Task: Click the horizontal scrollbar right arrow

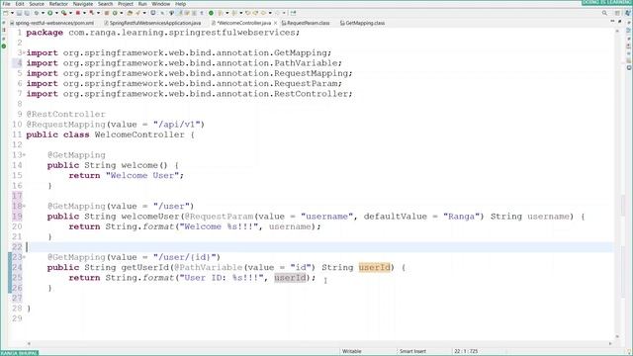Action: point(610,344)
